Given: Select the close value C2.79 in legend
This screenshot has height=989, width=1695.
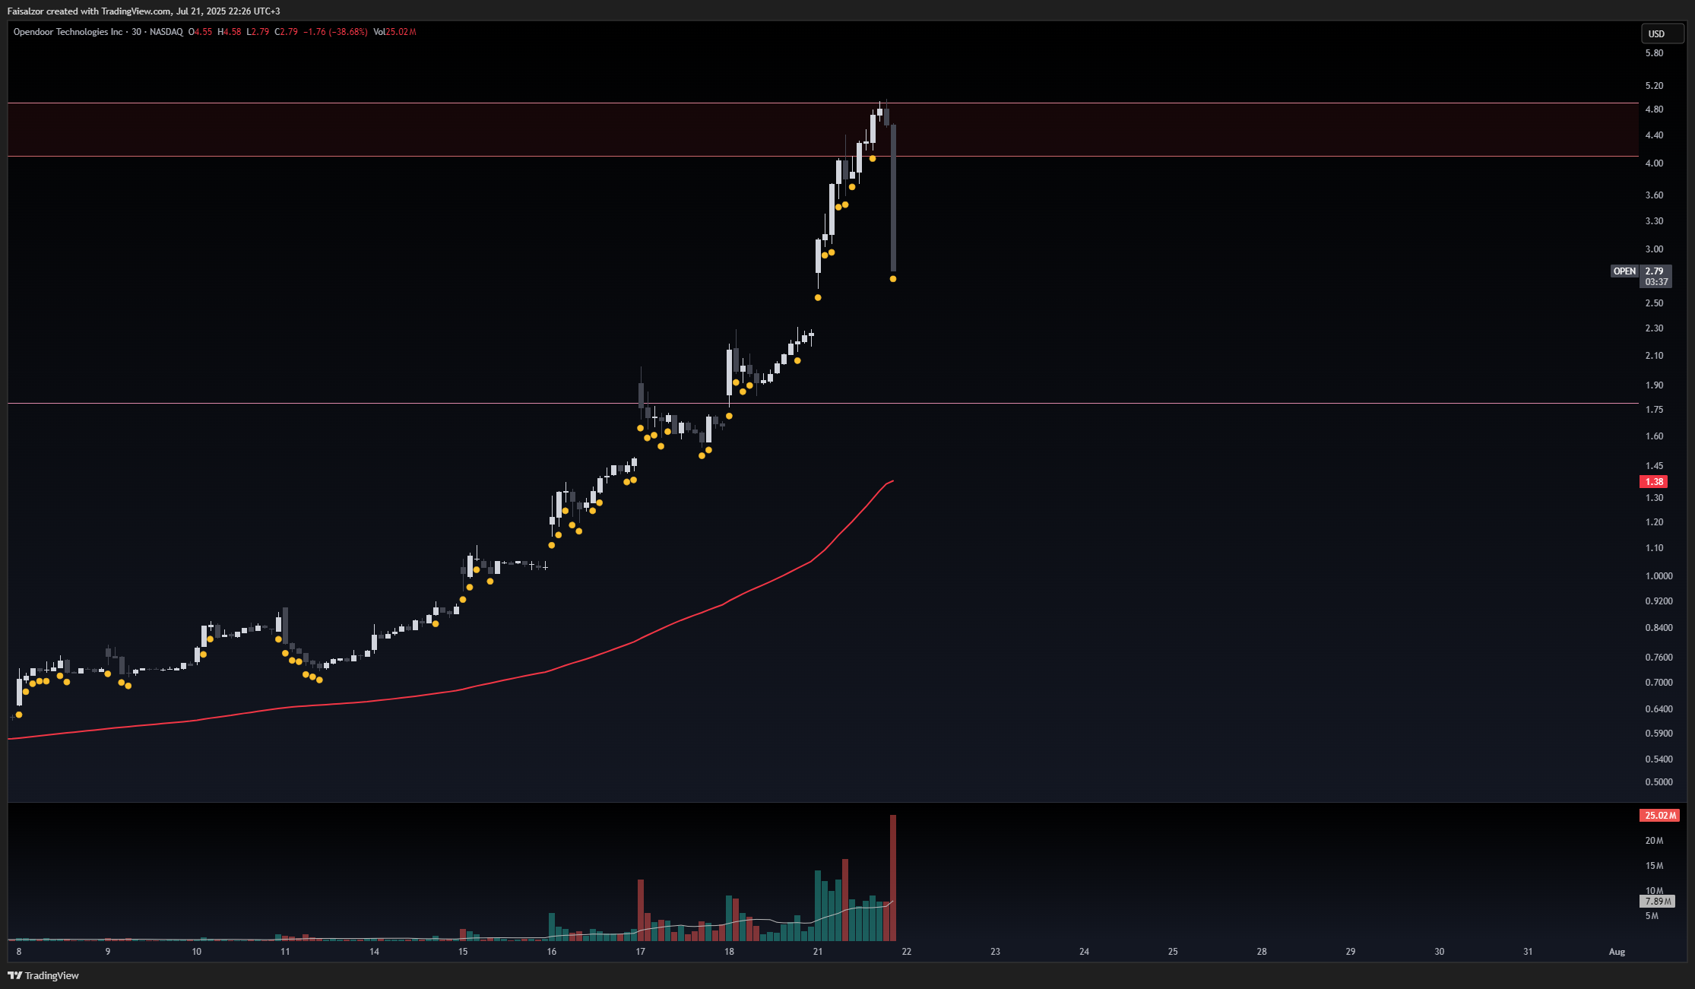Looking at the screenshot, I should tap(287, 32).
